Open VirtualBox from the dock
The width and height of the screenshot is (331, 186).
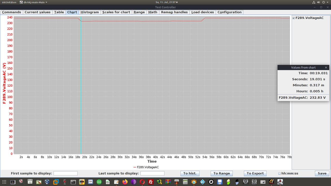click(x=47, y=182)
